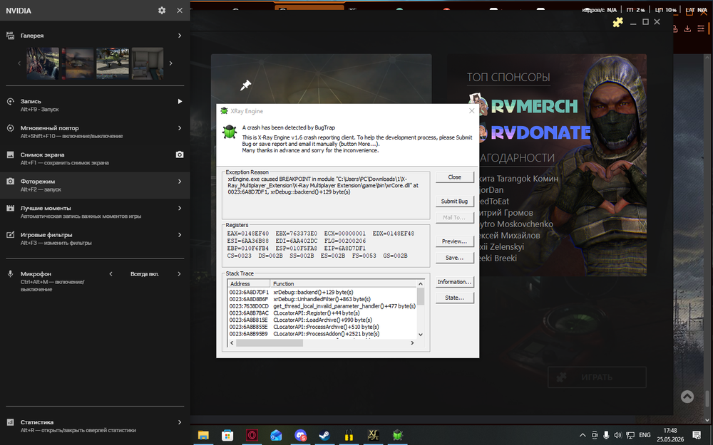Switch microphone mode to previous option
713x445 pixels.
click(x=111, y=274)
